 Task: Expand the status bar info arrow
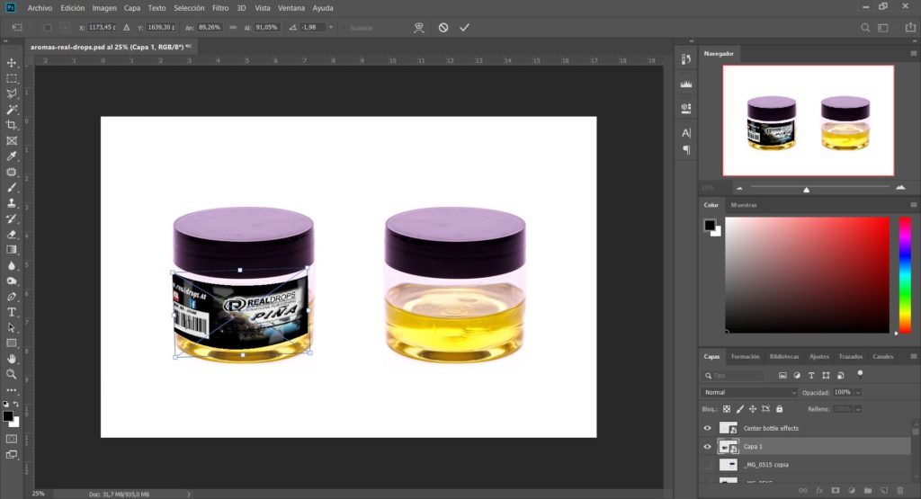[x=189, y=495]
